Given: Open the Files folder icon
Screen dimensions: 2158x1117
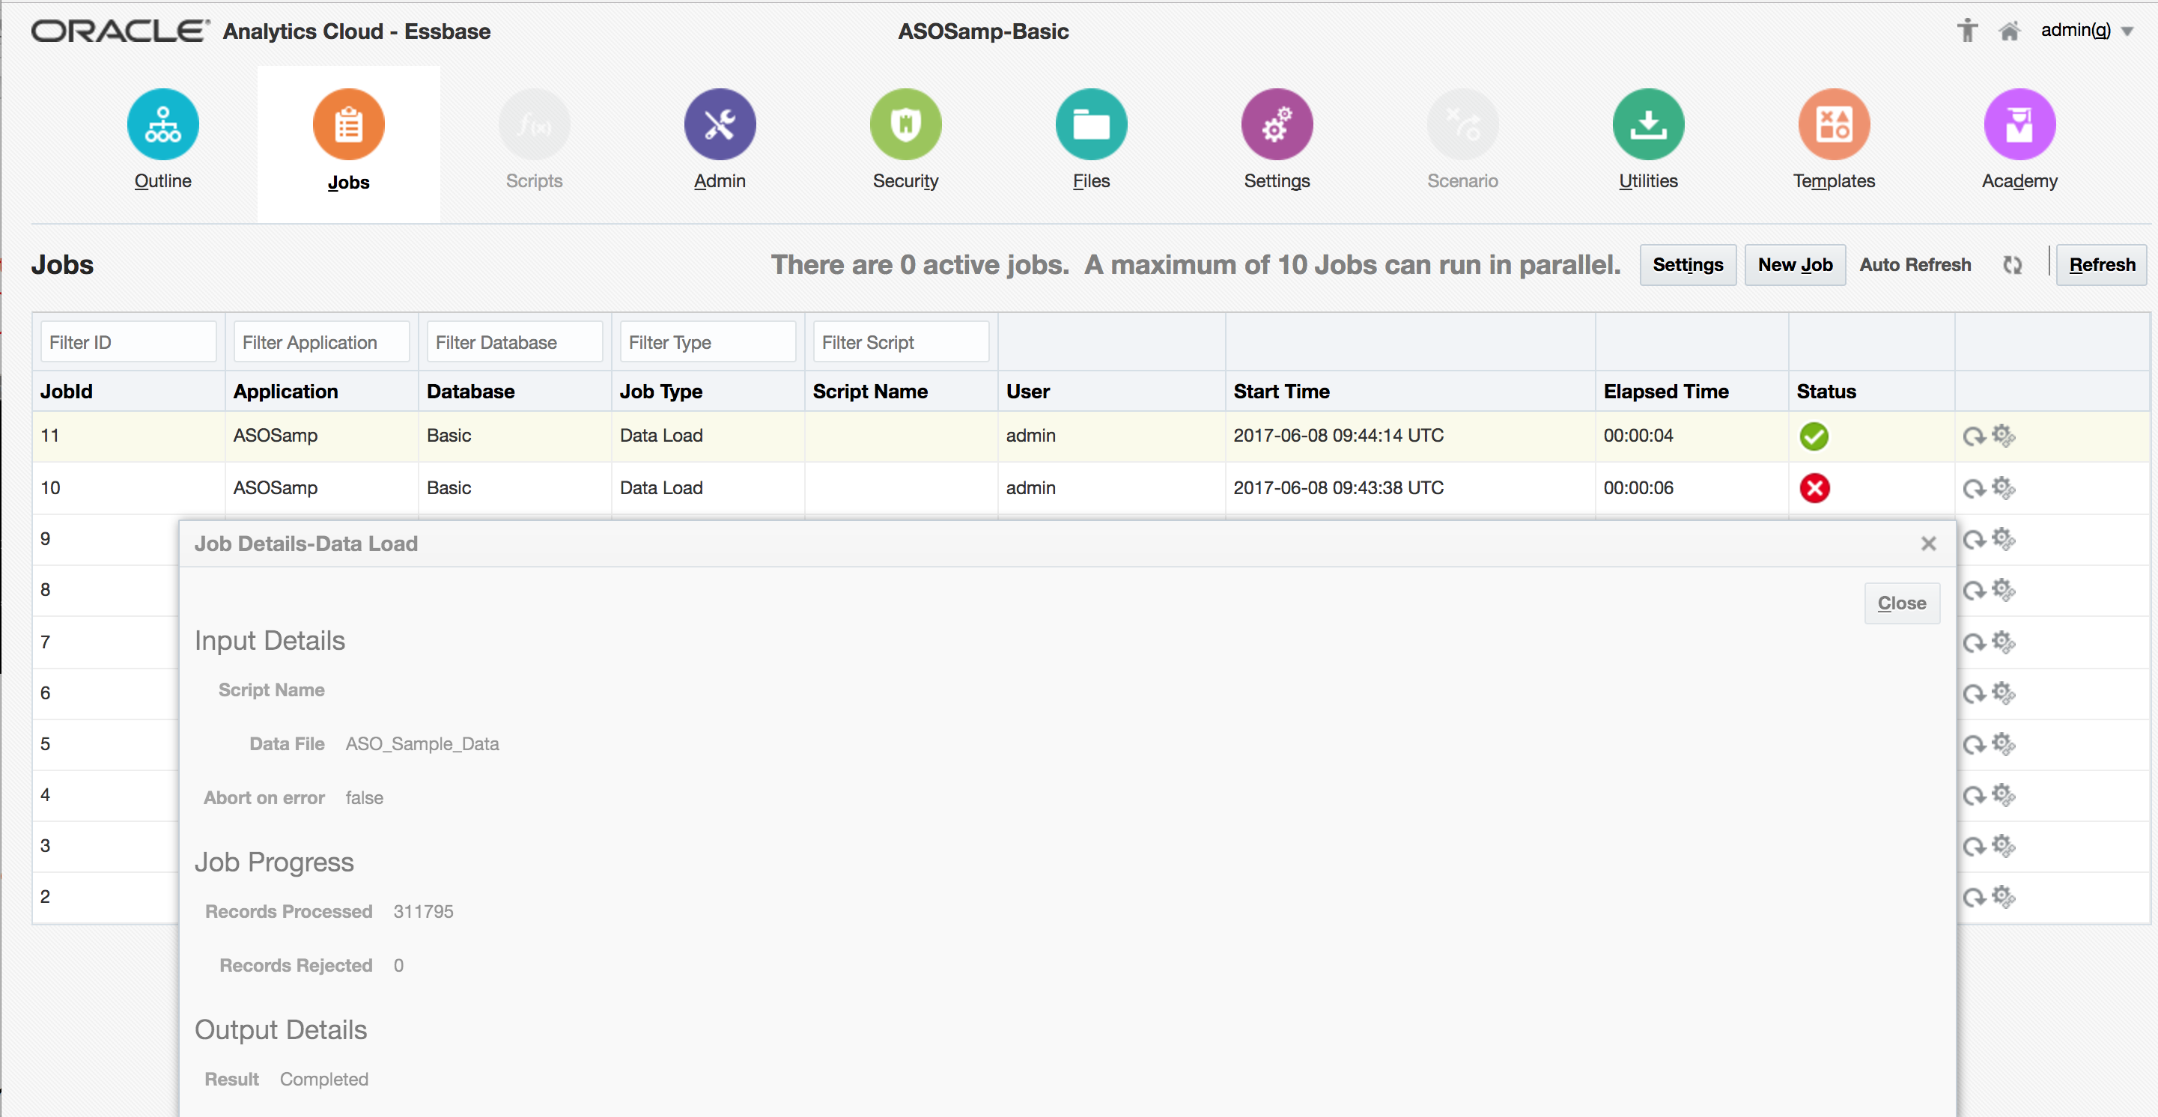Looking at the screenshot, I should 1091,124.
